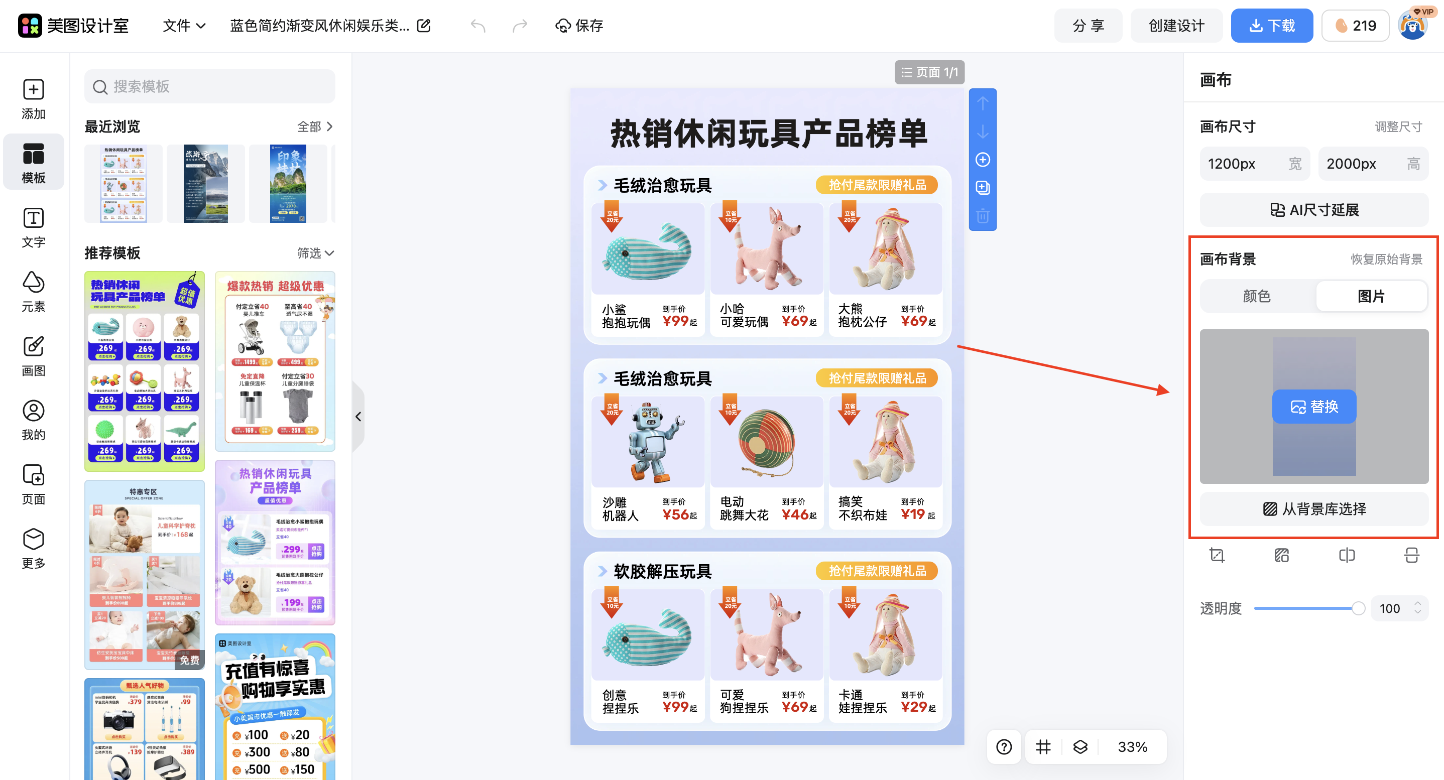Click the crop icon below the background preview
This screenshot has width=1444, height=780.
pyautogui.click(x=1217, y=555)
